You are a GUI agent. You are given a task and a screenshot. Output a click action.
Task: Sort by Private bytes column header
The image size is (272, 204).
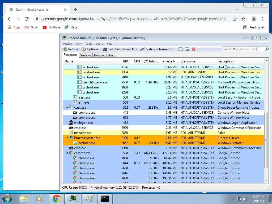click(x=169, y=61)
